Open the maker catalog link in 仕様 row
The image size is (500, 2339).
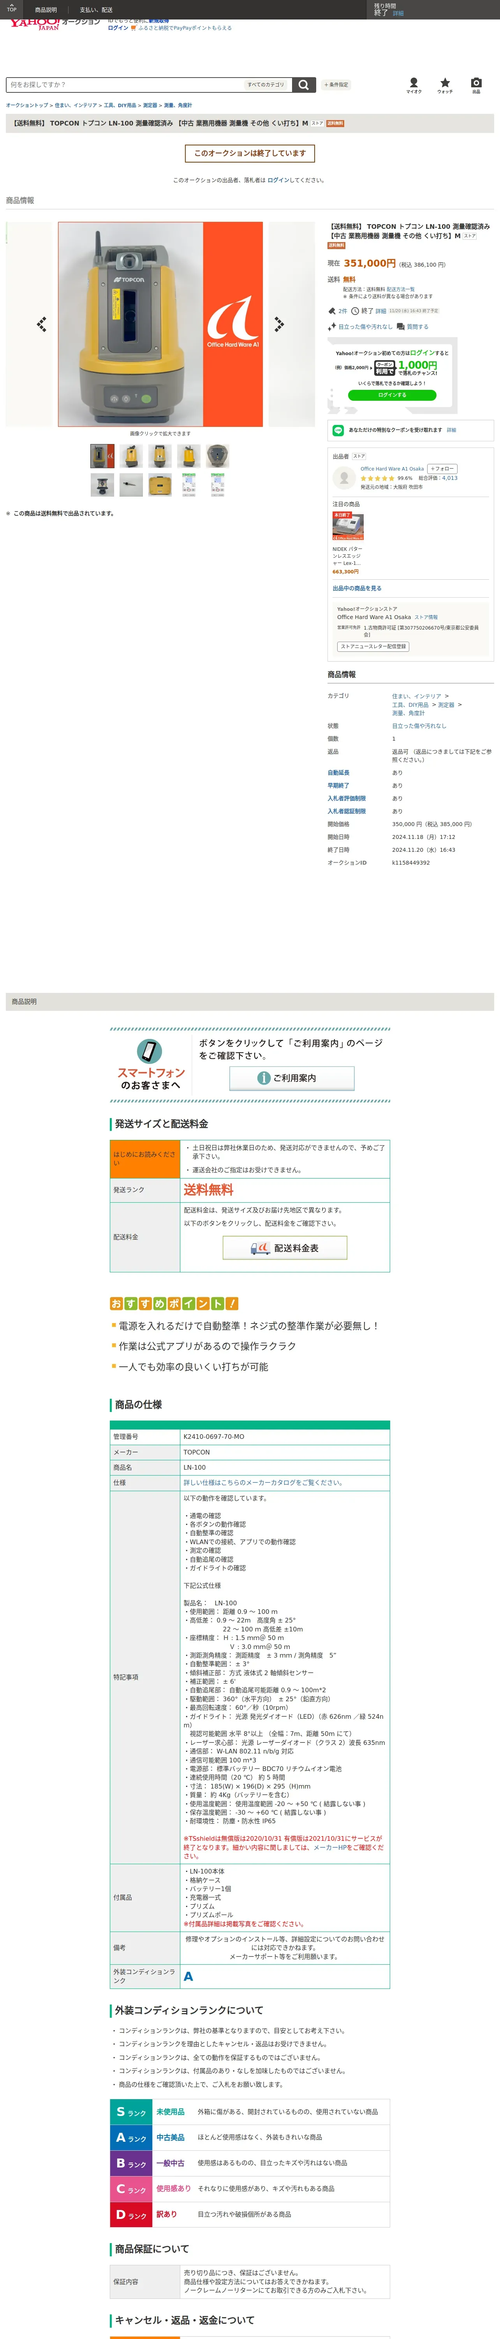click(x=263, y=1483)
